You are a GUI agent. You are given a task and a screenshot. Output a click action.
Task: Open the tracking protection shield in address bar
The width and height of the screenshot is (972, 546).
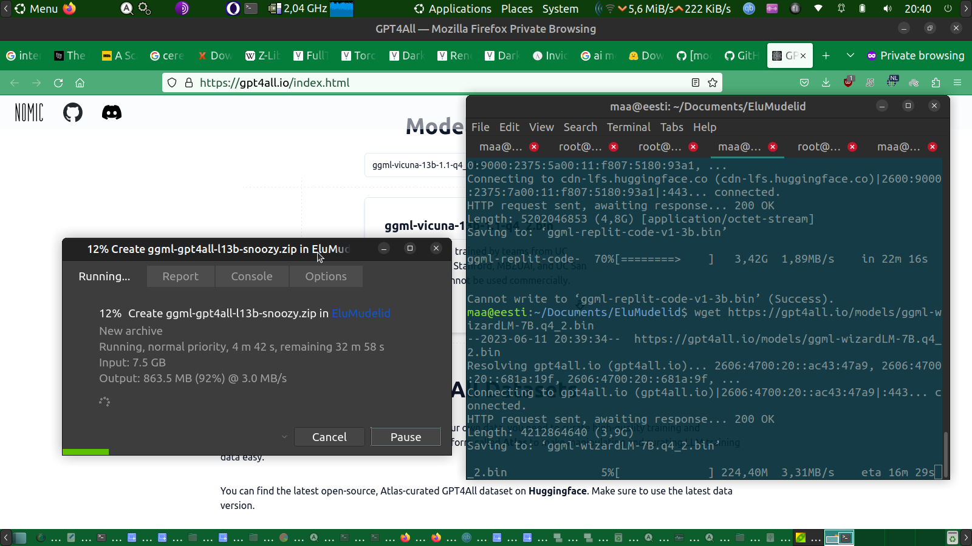pyautogui.click(x=172, y=83)
